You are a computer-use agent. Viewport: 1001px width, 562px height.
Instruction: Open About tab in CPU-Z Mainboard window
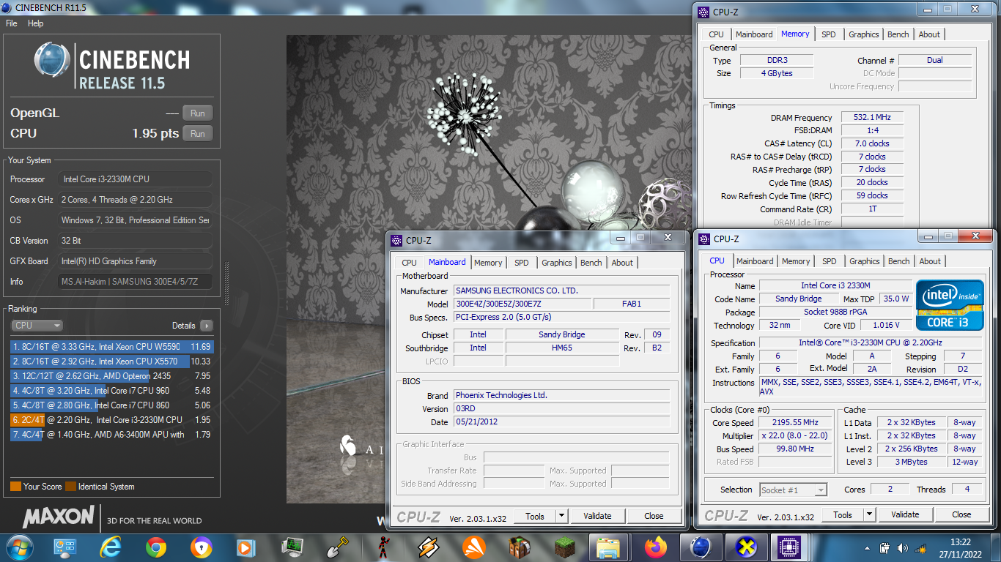[622, 263]
